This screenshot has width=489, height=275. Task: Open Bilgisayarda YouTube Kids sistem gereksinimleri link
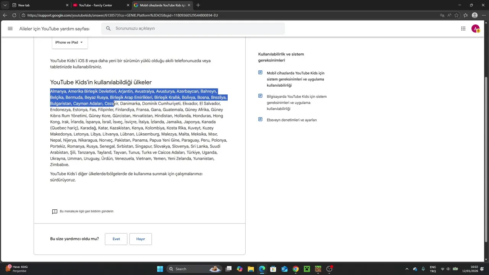tap(296, 103)
